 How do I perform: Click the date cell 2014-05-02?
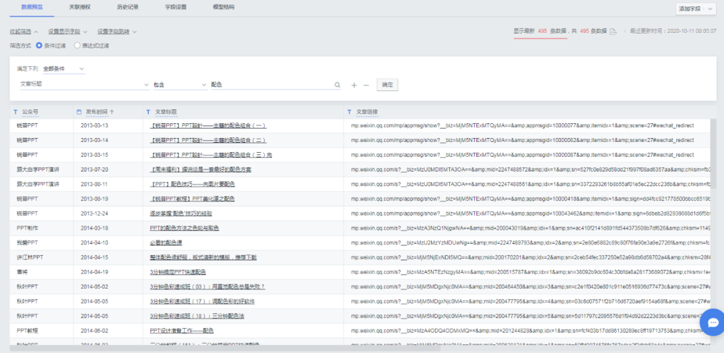95,287
